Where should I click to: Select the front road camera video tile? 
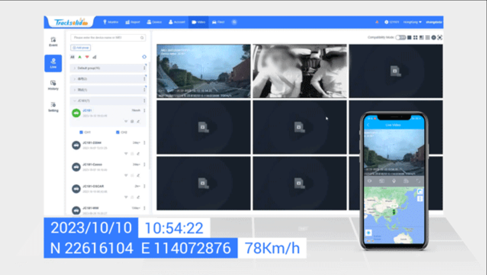pyautogui.click(x=204, y=71)
